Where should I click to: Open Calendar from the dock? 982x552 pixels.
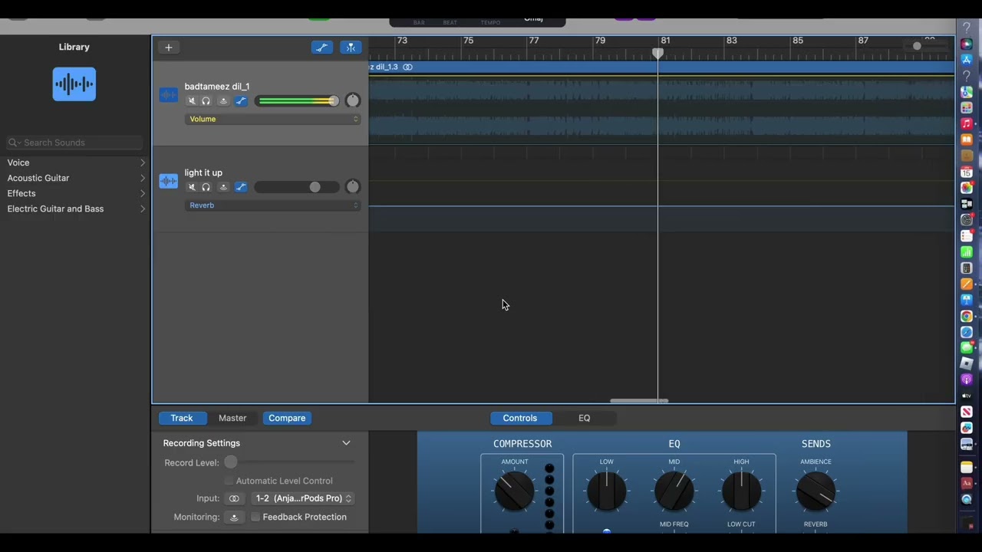click(x=967, y=172)
